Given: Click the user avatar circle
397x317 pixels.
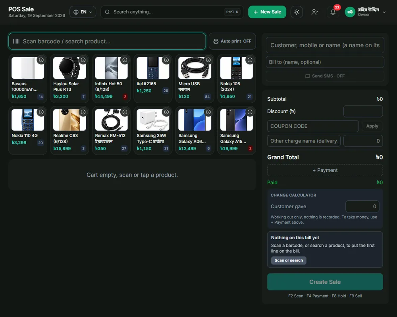Looking at the screenshot, I should point(350,12).
